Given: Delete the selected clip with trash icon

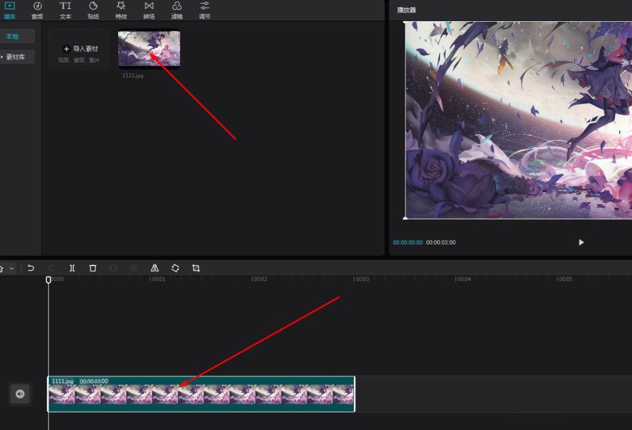Looking at the screenshot, I should 92,268.
